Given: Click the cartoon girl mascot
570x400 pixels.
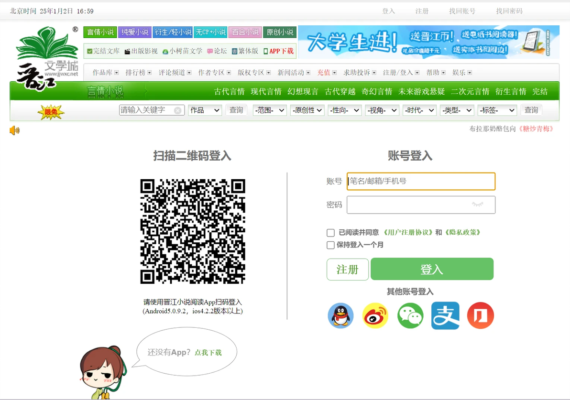Looking at the screenshot, I should tap(103, 372).
